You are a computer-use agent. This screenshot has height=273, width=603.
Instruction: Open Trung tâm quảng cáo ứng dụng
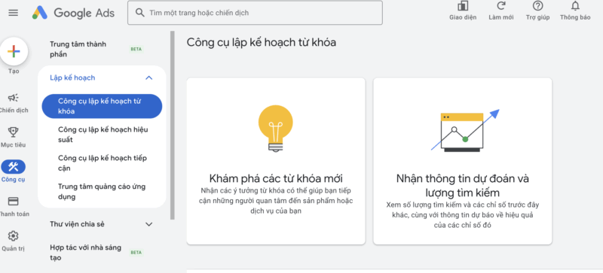pos(102,192)
